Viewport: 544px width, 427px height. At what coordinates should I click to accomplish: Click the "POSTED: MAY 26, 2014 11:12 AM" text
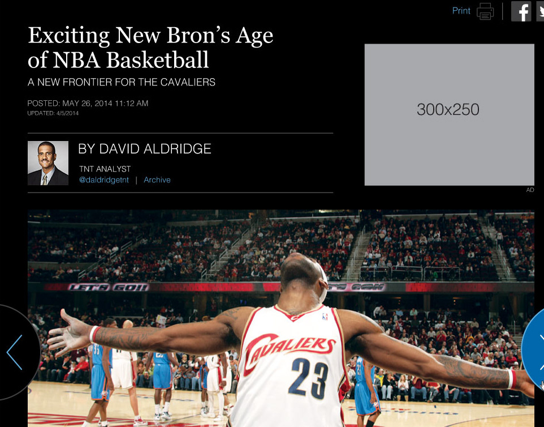pos(88,103)
